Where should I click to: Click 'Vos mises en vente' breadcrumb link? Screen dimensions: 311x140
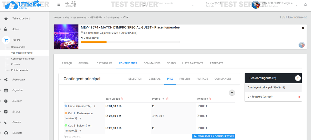coord(75,17)
